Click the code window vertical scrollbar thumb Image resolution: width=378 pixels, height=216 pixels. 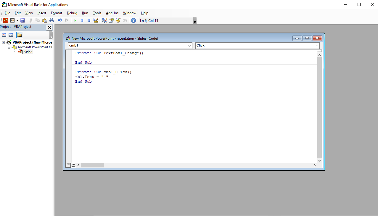coord(319,107)
